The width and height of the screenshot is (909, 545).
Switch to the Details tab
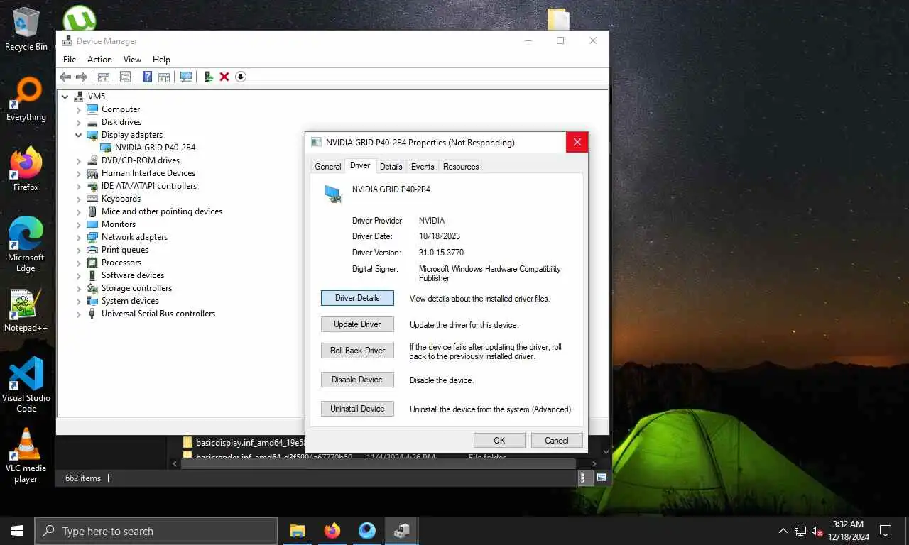[x=391, y=167]
